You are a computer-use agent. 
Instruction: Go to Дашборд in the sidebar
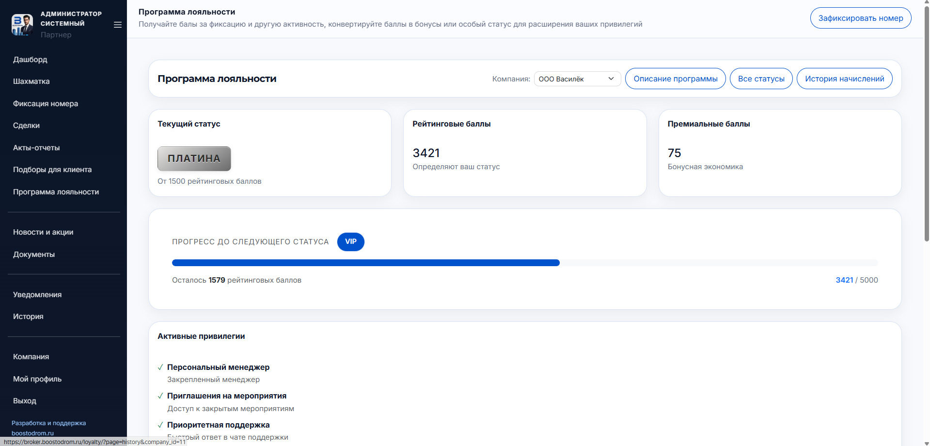click(x=30, y=60)
